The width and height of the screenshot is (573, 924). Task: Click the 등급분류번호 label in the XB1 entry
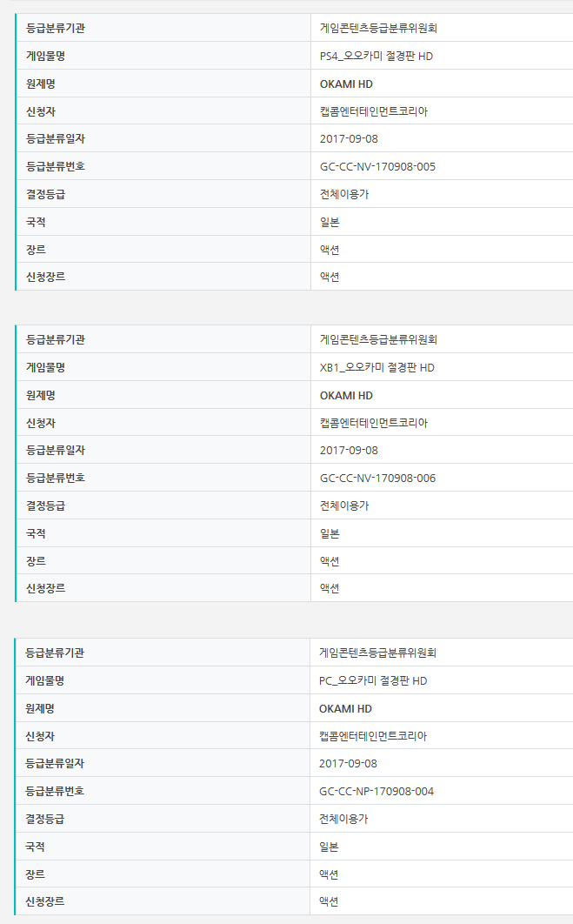click(56, 478)
